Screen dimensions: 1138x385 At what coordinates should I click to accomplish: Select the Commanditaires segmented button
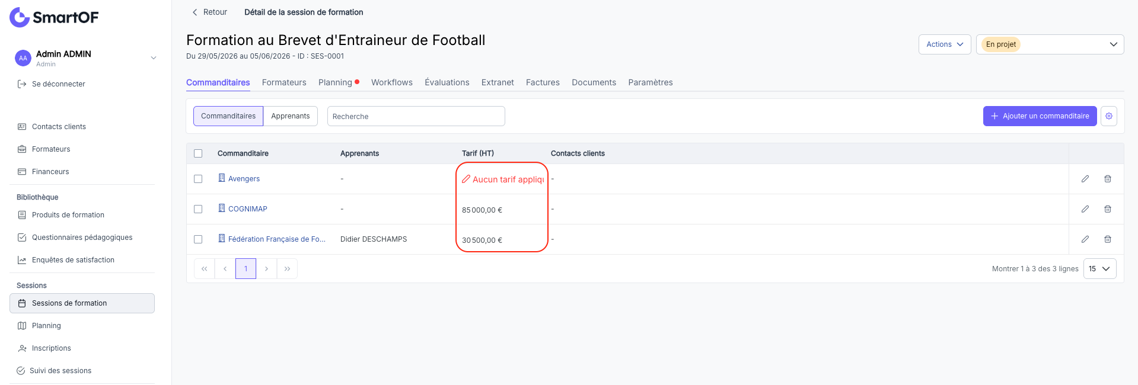228,116
